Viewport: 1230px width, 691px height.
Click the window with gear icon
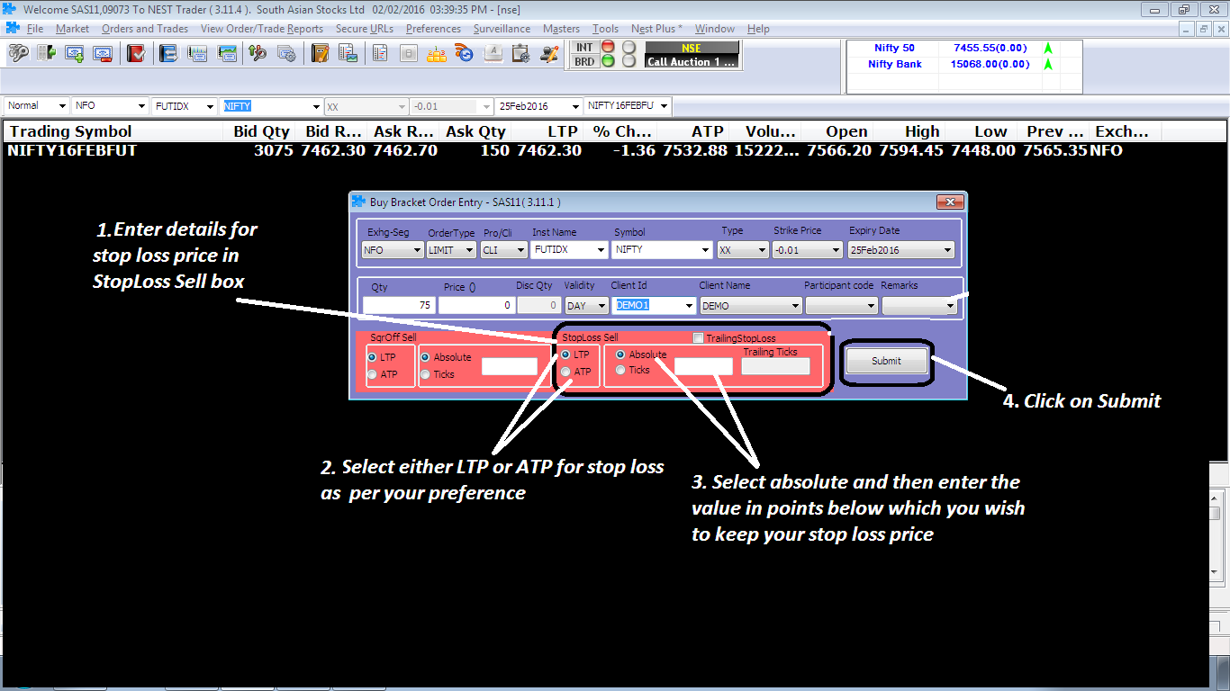point(287,54)
